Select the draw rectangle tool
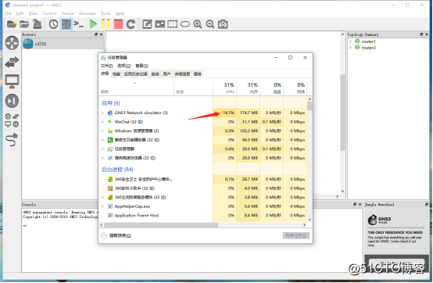The height and width of the screenshot is (283, 433). [173, 24]
